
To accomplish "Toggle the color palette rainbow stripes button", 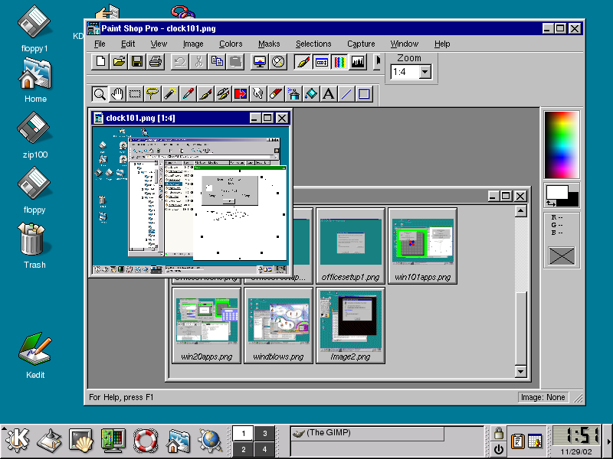I will (x=339, y=62).
